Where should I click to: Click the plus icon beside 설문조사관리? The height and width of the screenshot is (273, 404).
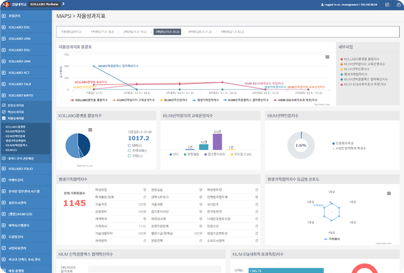4,203
